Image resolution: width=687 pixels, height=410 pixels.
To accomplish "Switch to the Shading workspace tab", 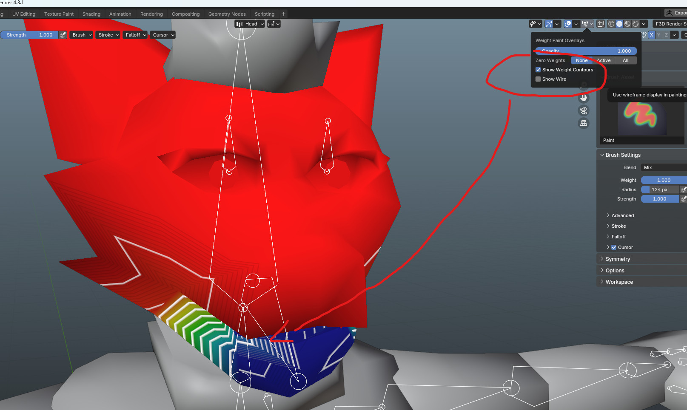I will 91,14.
